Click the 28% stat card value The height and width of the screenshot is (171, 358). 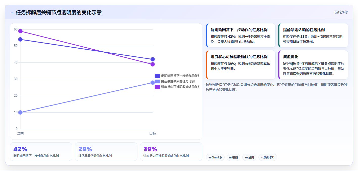(x=85, y=149)
